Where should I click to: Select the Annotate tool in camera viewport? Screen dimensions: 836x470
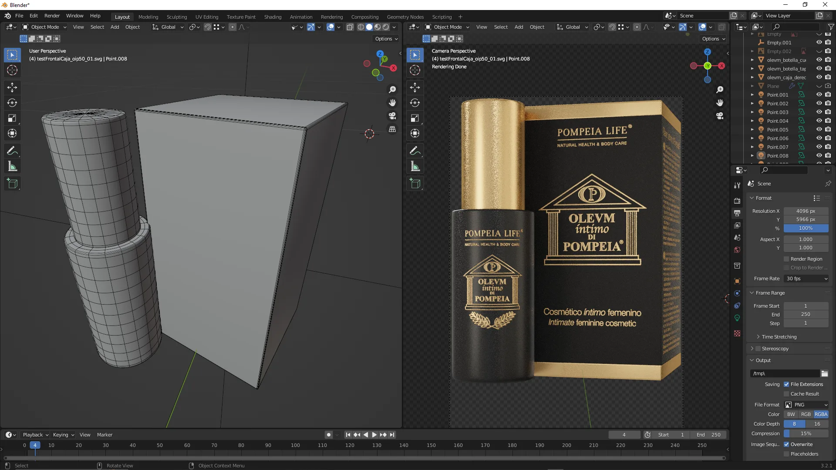(x=415, y=151)
